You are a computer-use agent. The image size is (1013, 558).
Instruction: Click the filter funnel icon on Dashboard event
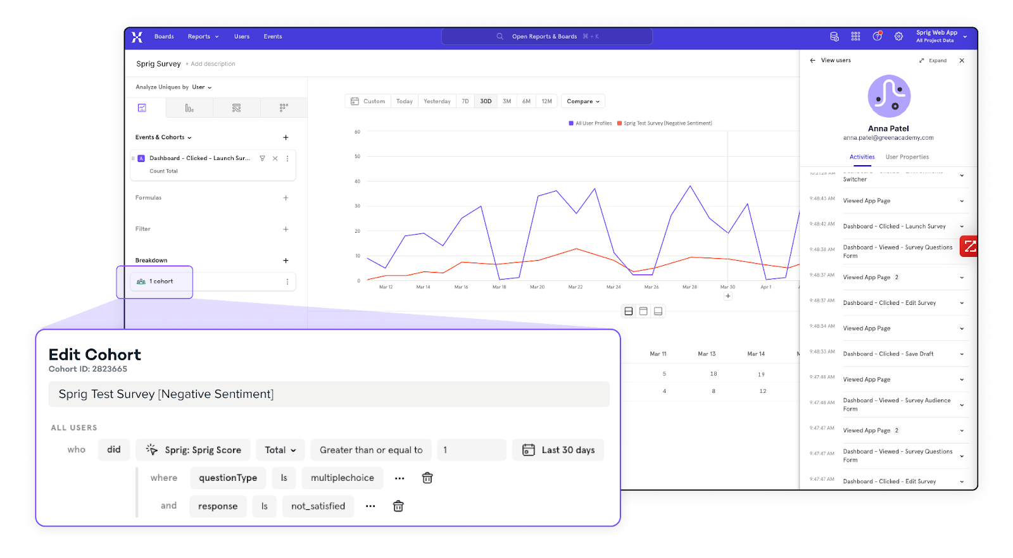pos(262,158)
